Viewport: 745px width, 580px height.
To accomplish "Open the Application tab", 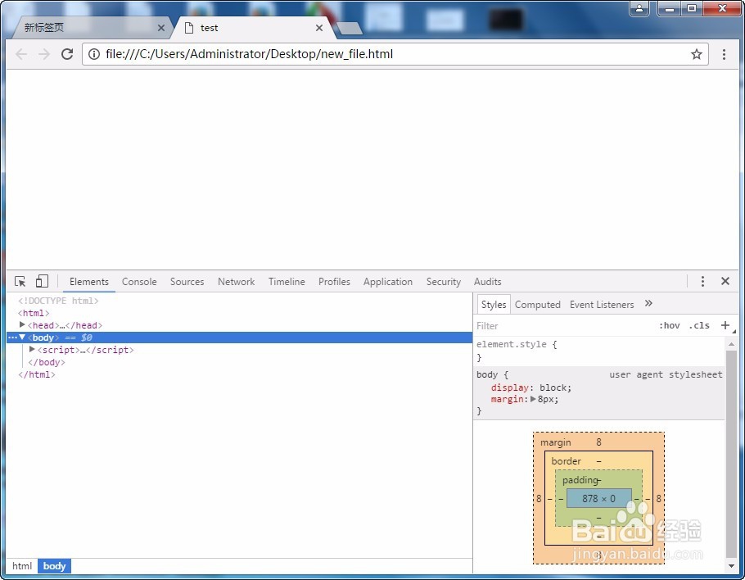I will click(388, 282).
